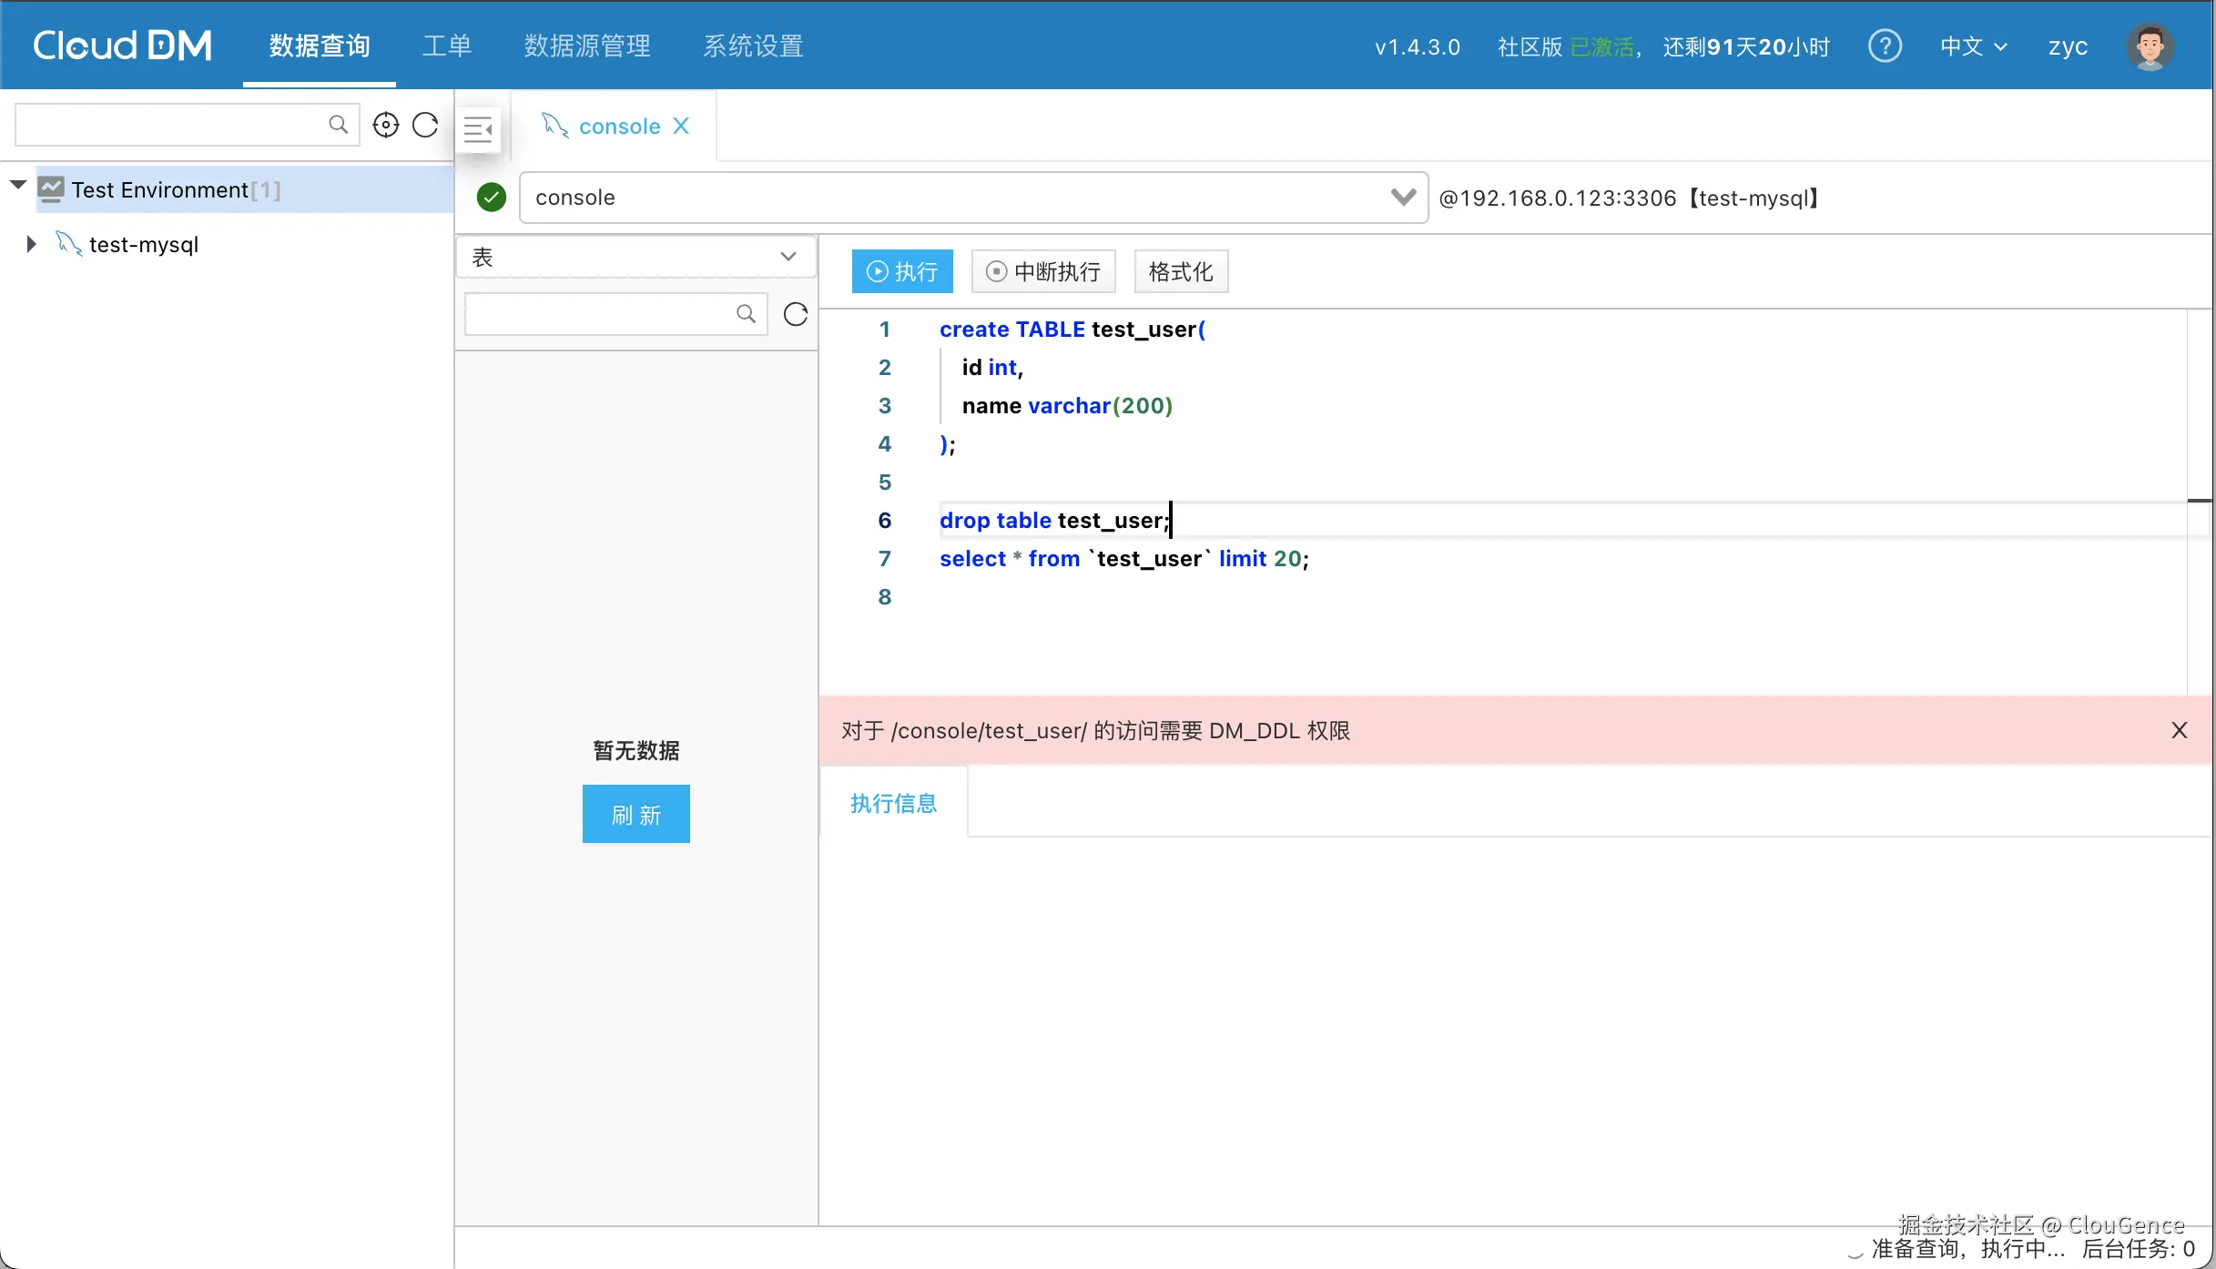2216x1269 pixels.
Task: Click the table filter search field
Action: [x=601, y=314]
